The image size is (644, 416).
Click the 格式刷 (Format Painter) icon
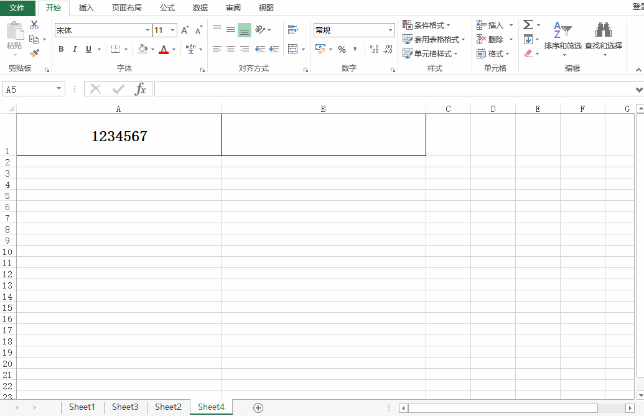click(34, 53)
